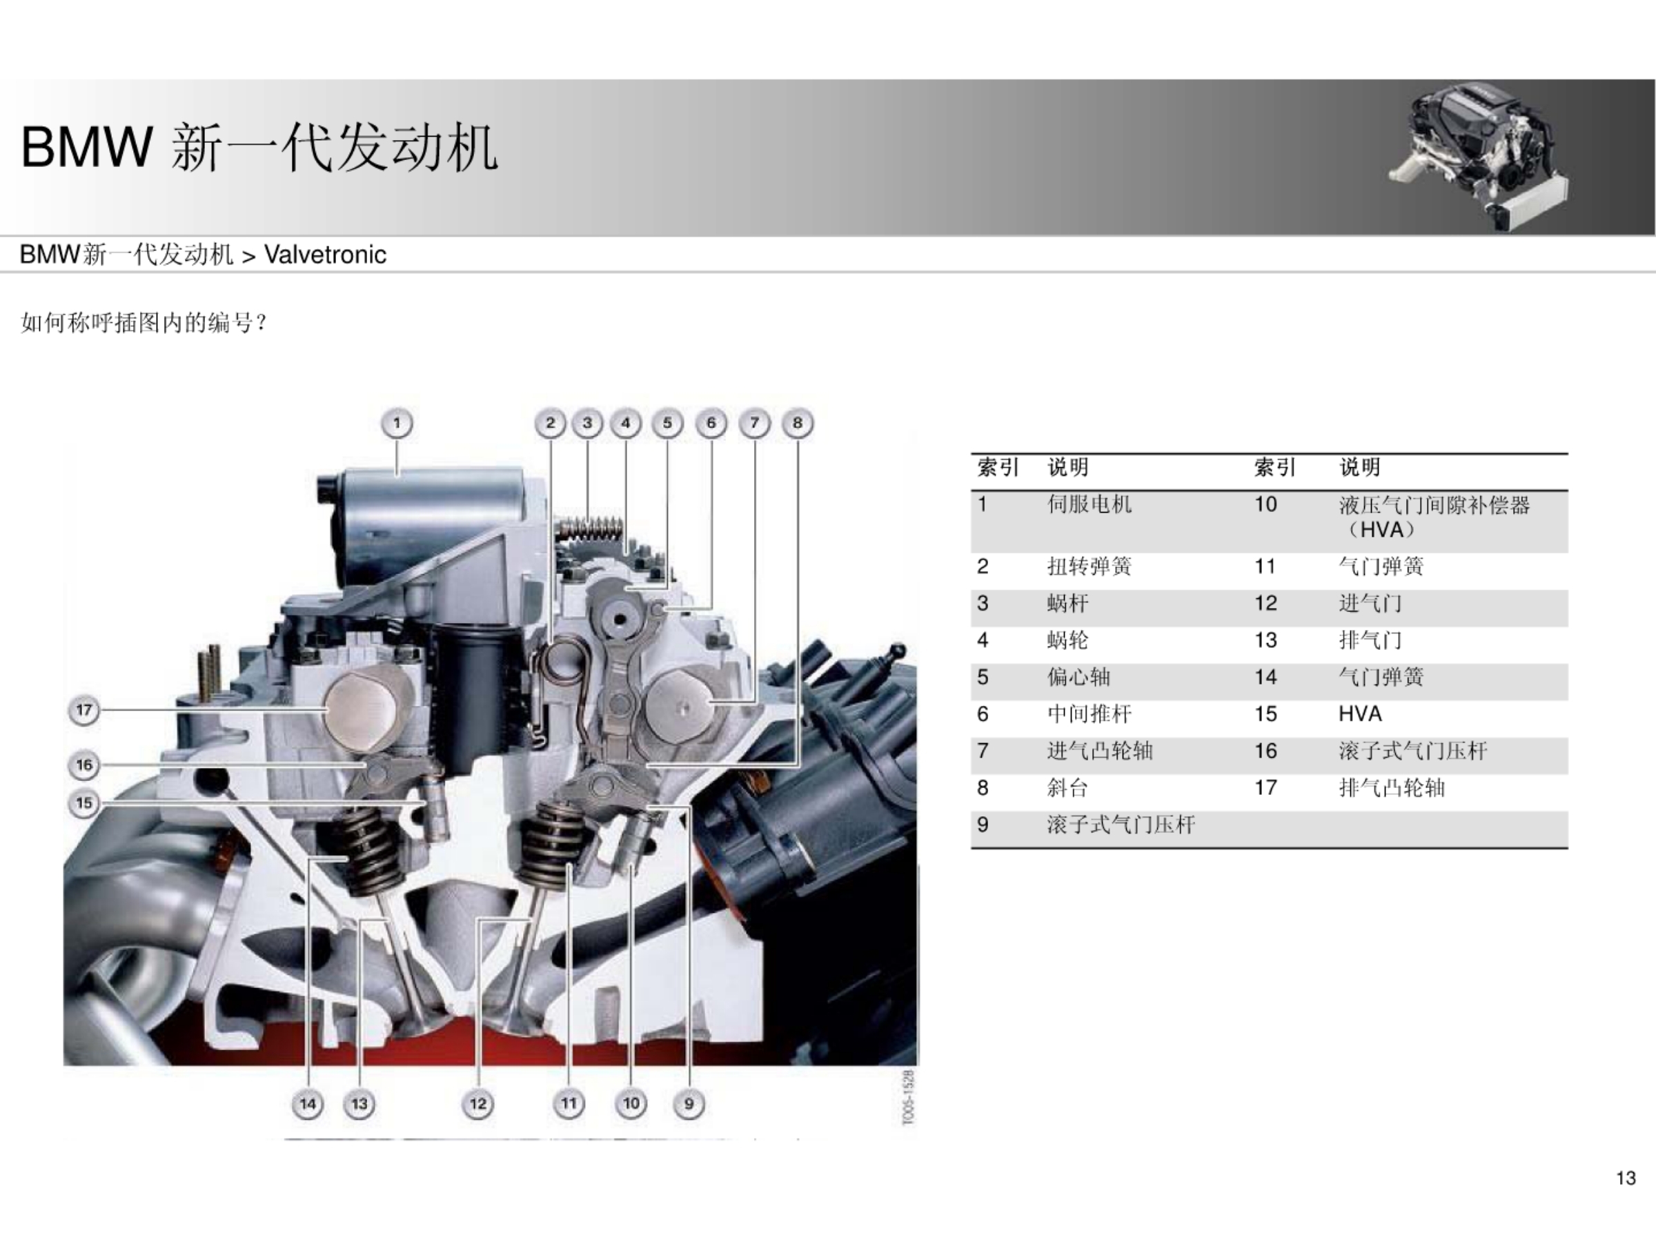Select table entry 排气凸轮轴 in row 17
Screen dimensions: 1656x1242
1391,788
